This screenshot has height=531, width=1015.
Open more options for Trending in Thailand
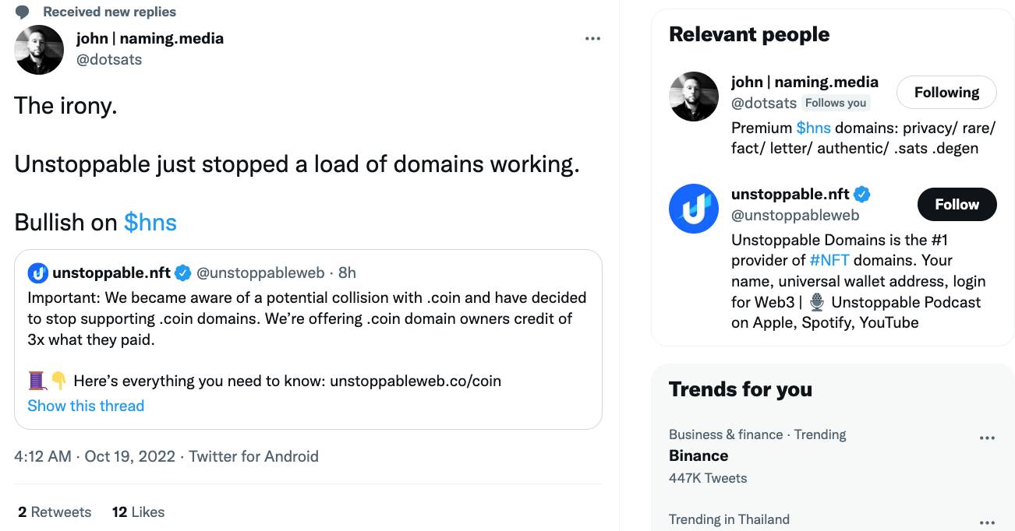click(987, 522)
